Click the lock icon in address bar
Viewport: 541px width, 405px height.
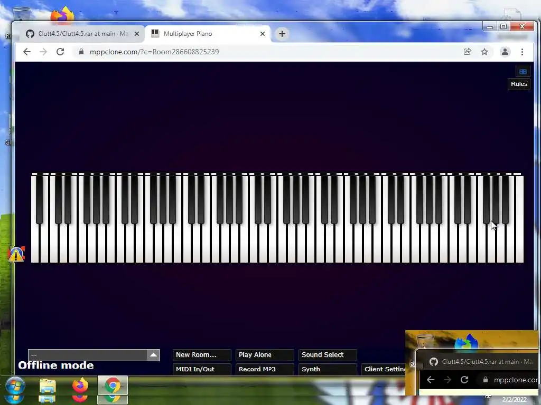(x=81, y=52)
